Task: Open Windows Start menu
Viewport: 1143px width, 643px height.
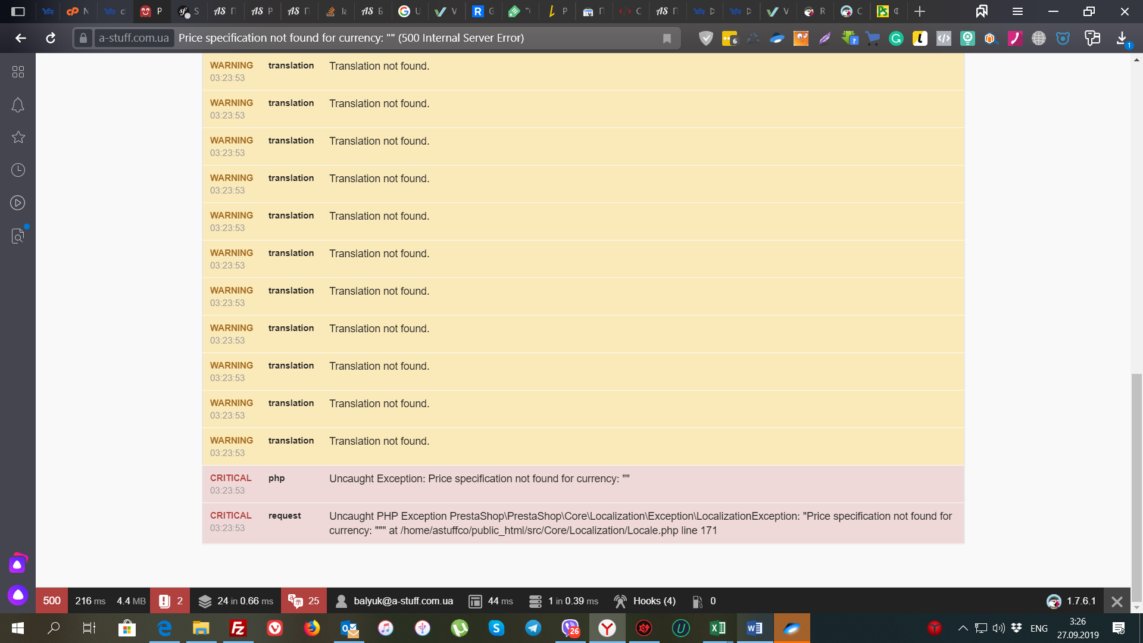Action: pyautogui.click(x=18, y=628)
